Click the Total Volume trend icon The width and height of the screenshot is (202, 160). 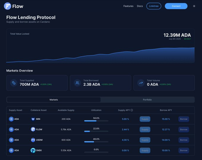(x=141, y=83)
